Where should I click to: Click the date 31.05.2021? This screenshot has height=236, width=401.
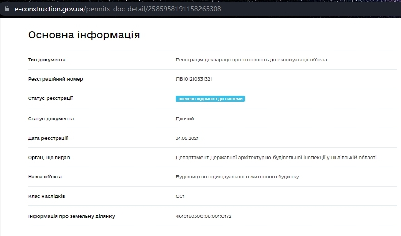(x=187, y=138)
